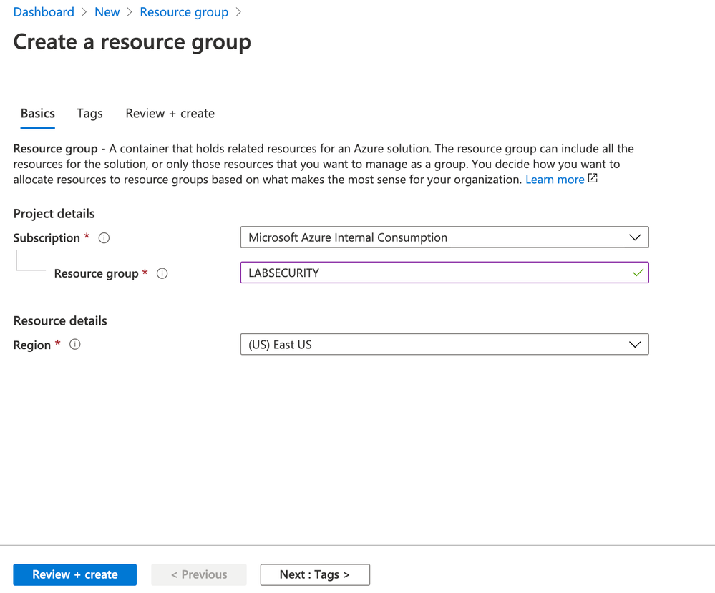Image resolution: width=715 pixels, height=593 pixels.
Task: Click the Resource group info icon
Action: coord(162,273)
